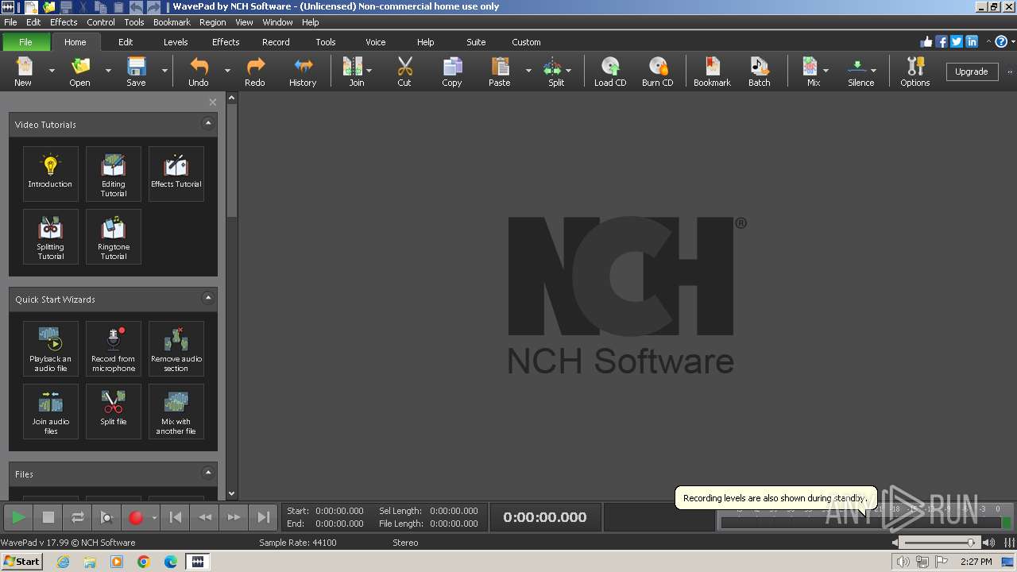The width and height of the screenshot is (1017, 572).
Task: Expand the New button dropdown arrow
Action: coord(52,71)
